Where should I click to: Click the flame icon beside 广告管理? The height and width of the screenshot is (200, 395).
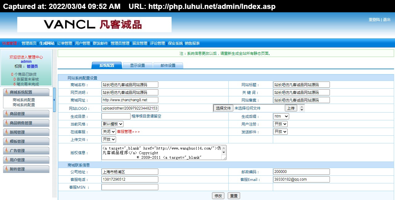[6, 150]
